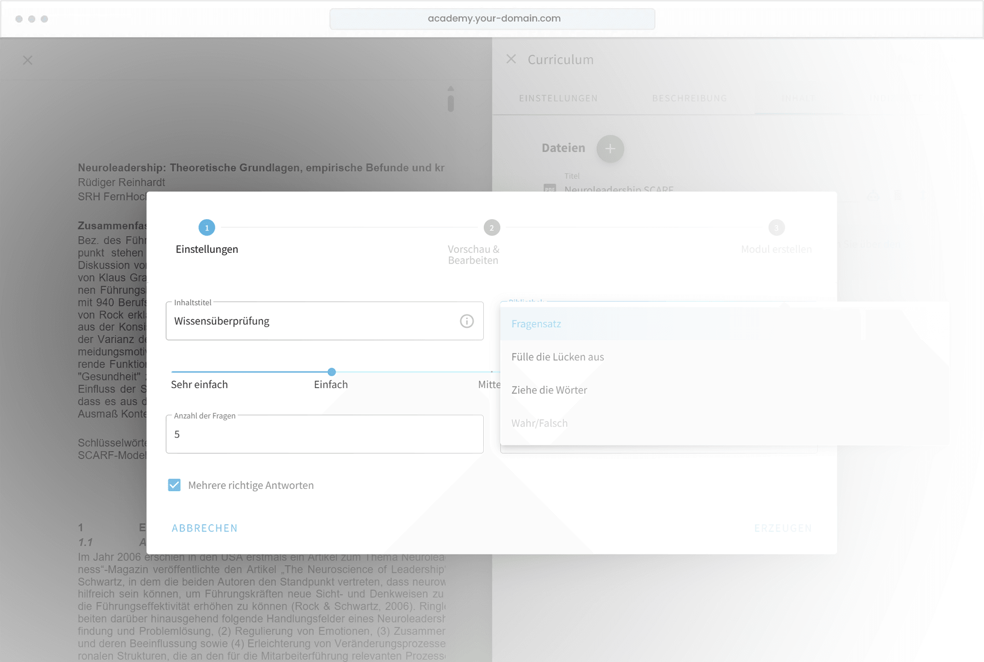Click the PDF file icon for Neuroleadership
This screenshot has width=984, height=662.
click(x=550, y=188)
